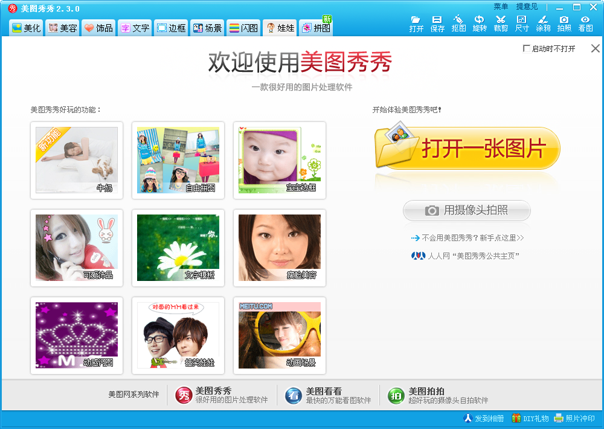
Task: Open the 菜单 menu in title bar
Action: (x=501, y=7)
